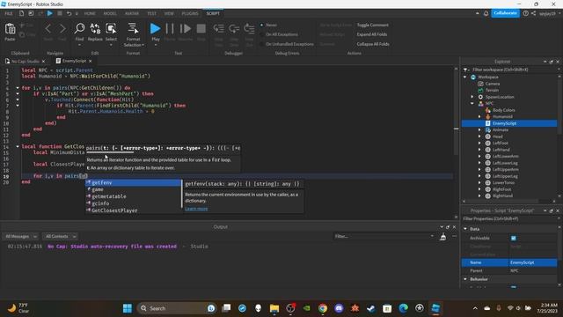The width and height of the screenshot is (563, 317).
Task: Click the Windows Start button
Action: pyautogui.click(x=127, y=308)
